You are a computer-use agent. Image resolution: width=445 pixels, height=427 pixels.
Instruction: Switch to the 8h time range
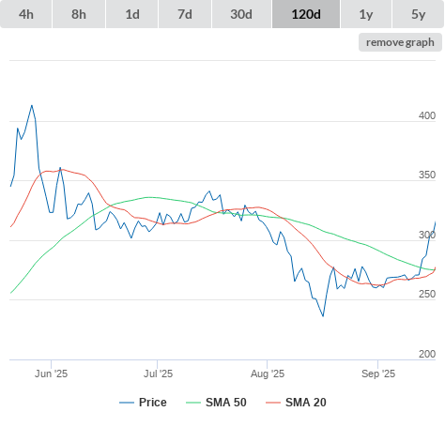coord(79,14)
